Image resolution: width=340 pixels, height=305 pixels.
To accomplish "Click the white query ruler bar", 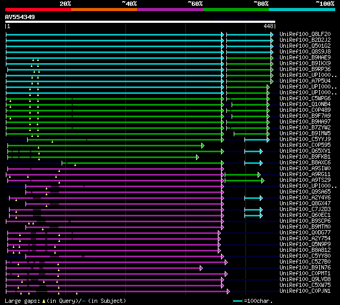I will [140, 22].
